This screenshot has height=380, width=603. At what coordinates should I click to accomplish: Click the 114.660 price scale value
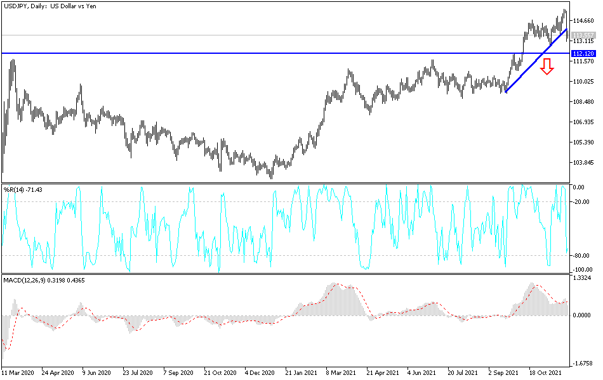coord(584,21)
